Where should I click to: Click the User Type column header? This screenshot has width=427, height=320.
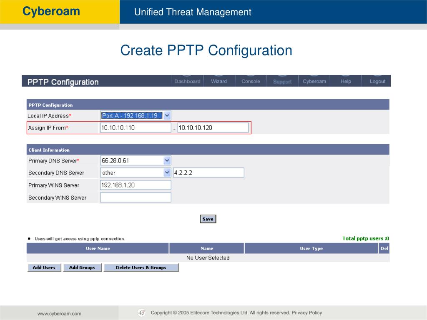pyautogui.click(x=311, y=248)
